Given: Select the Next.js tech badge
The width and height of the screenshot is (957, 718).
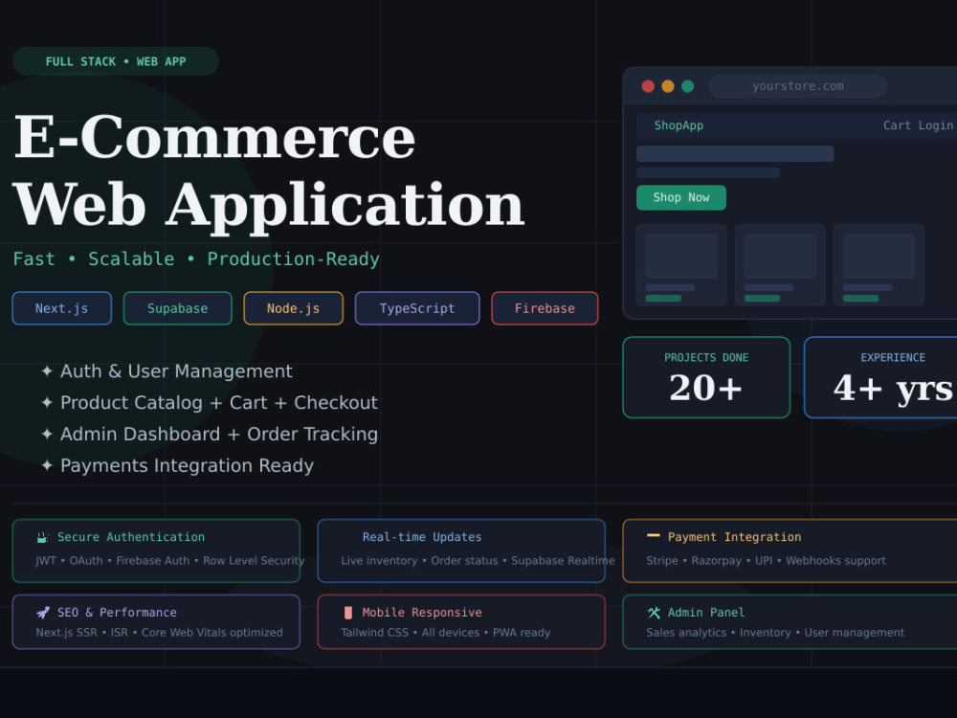Looking at the screenshot, I should pos(61,308).
